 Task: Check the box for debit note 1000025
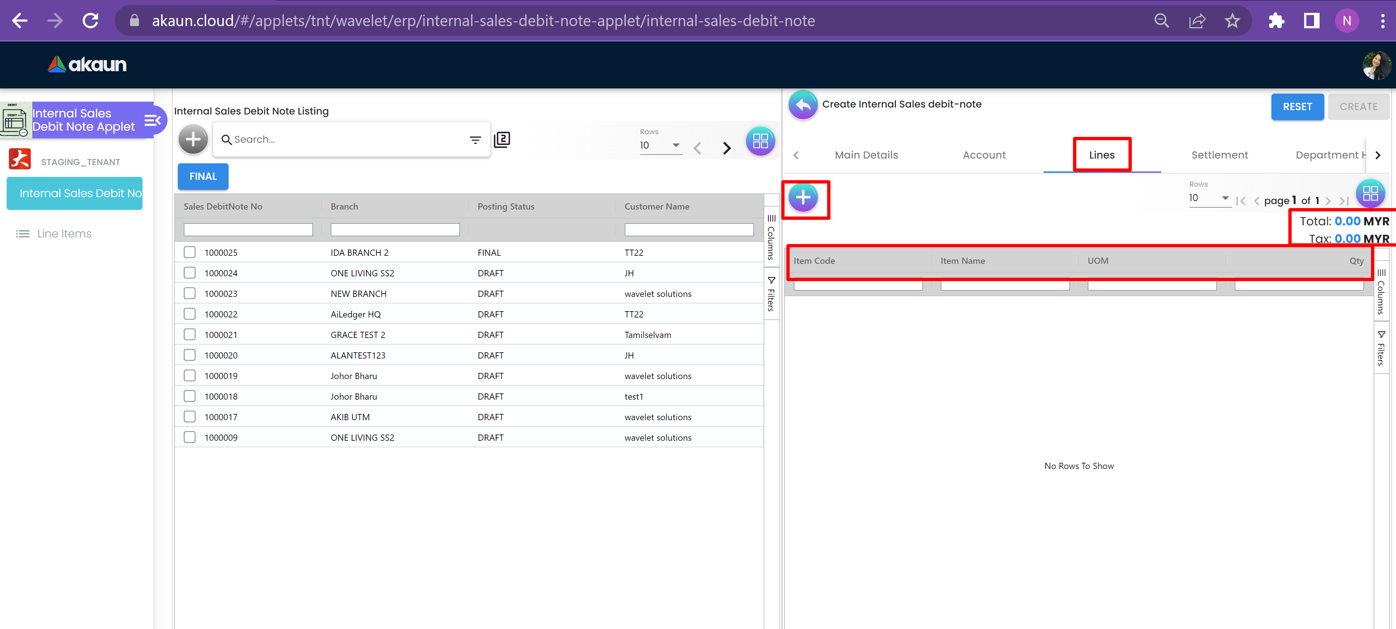click(x=190, y=252)
